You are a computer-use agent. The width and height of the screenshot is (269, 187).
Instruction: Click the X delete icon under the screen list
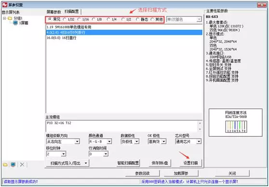(22, 164)
